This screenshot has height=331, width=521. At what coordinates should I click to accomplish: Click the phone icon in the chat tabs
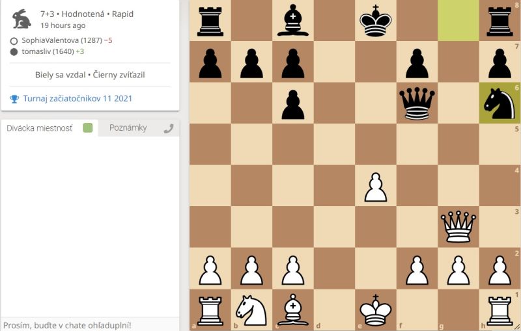169,128
